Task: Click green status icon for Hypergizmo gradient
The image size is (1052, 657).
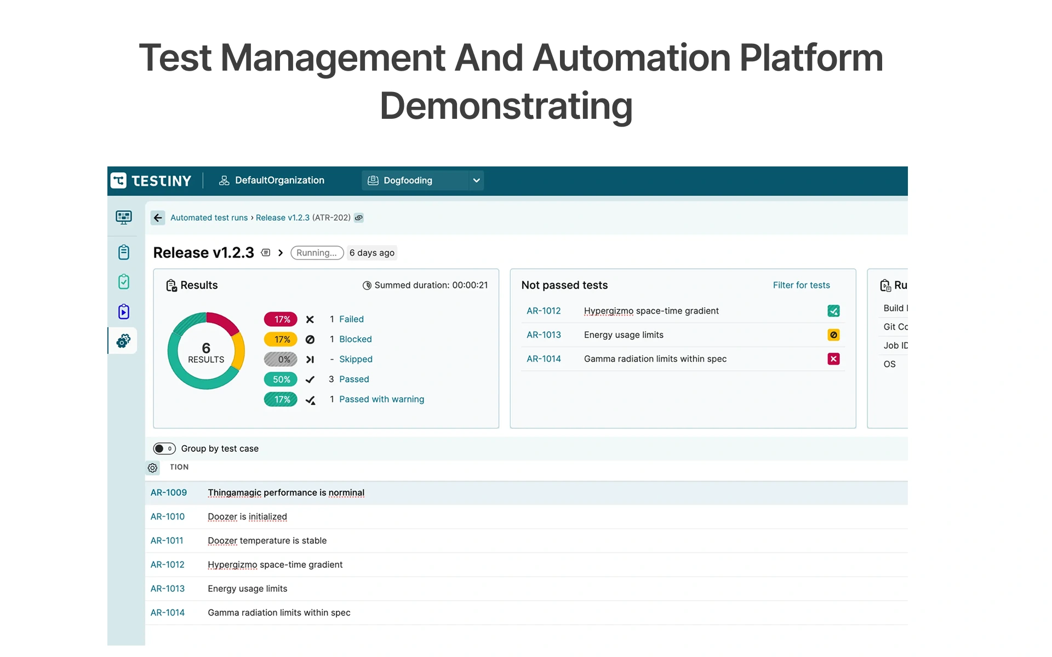Action: [x=833, y=311]
